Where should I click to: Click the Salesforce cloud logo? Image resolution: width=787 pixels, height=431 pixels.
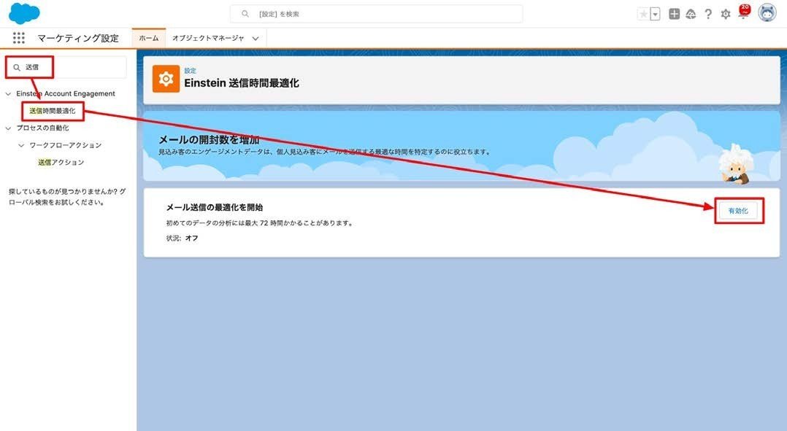24,14
